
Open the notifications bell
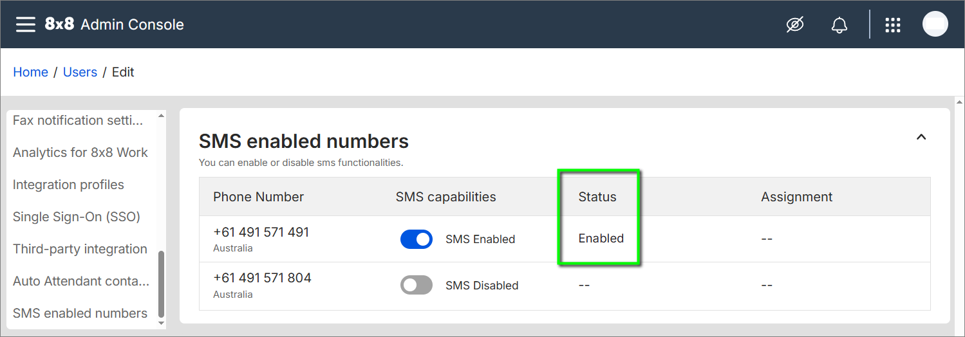coord(839,25)
